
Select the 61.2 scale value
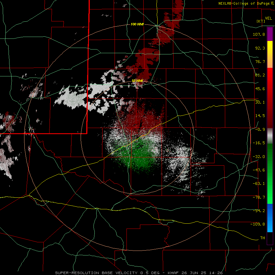point(260,75)
